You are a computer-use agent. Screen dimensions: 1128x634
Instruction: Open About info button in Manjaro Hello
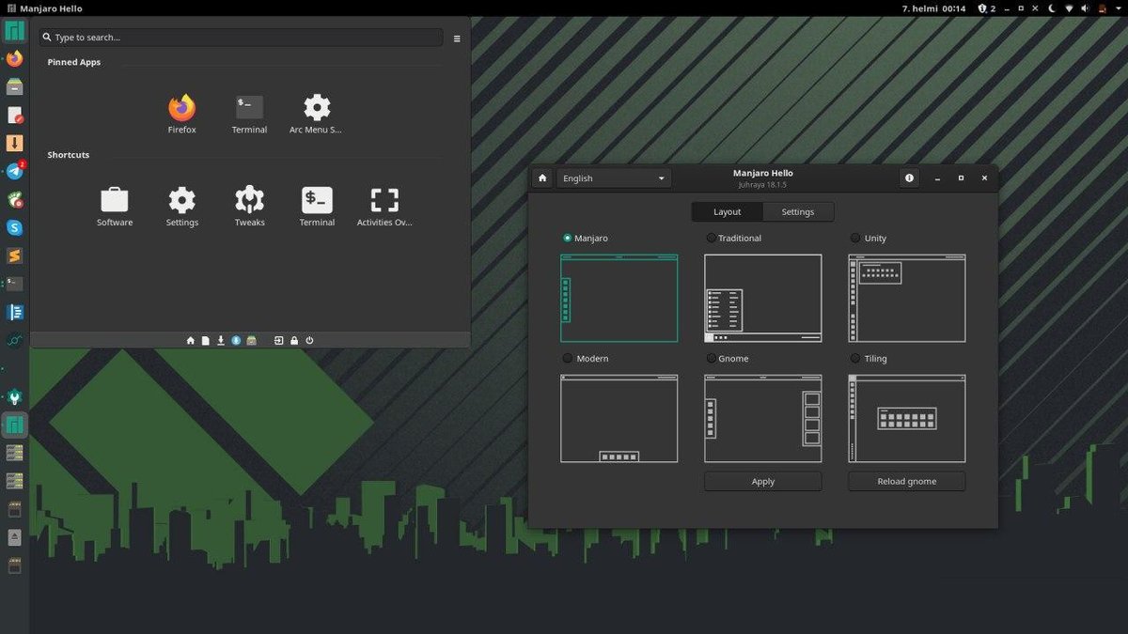pos(909,178)
